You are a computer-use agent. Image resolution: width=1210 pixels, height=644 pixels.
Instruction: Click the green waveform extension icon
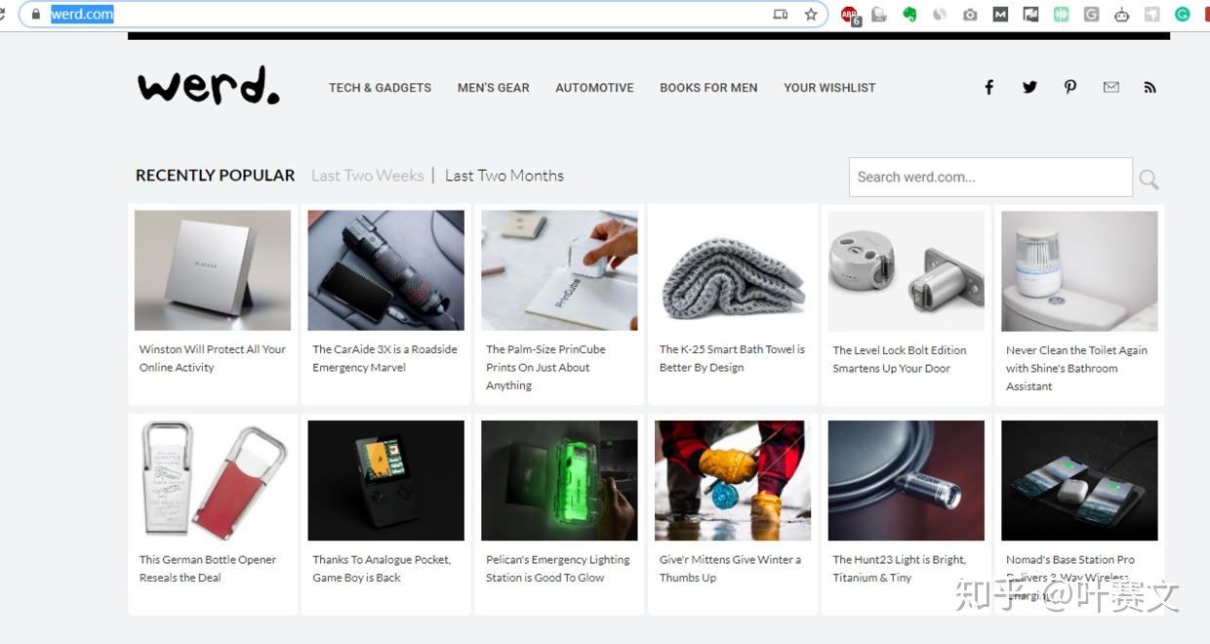(x=1061, y=15)
